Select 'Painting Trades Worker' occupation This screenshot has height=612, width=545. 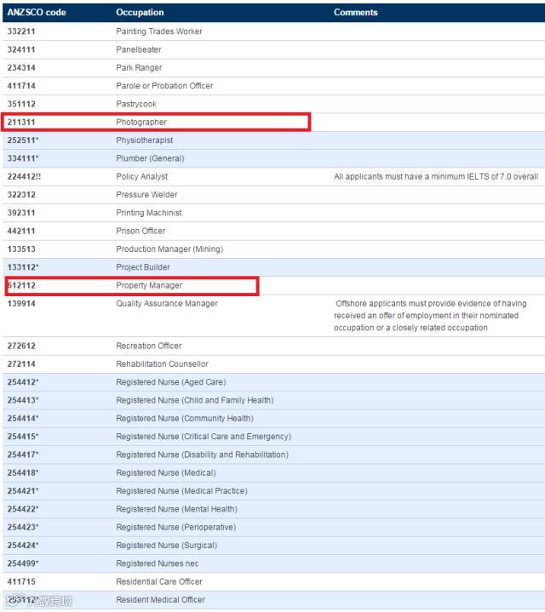tap(159, 31)
